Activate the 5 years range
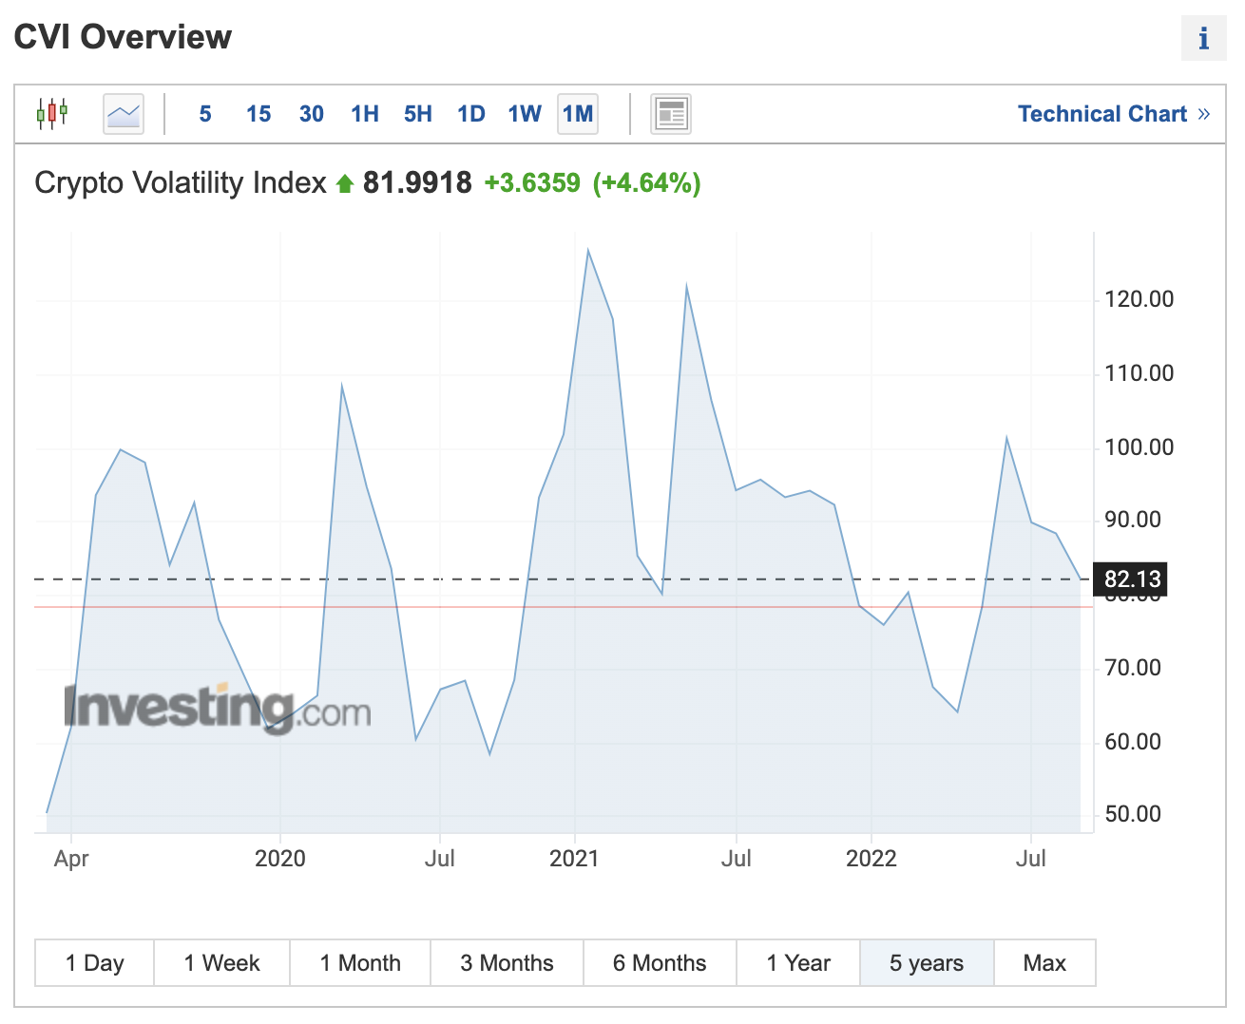The height and width of the screenshot is (1024, 1245). coord(927,962)
